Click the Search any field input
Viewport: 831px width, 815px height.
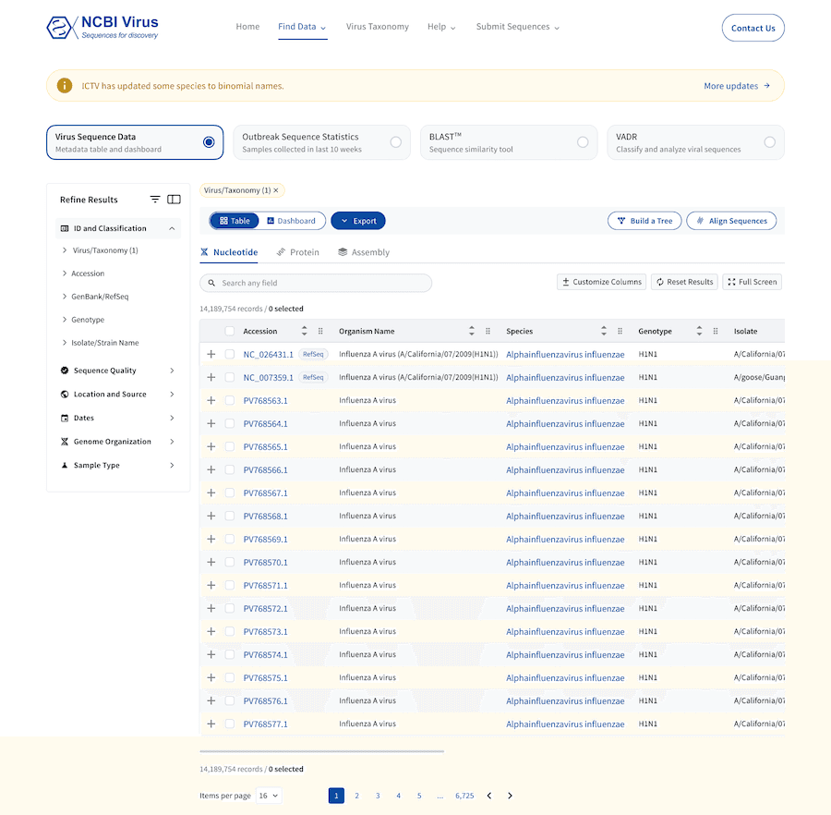click(316, 283)
